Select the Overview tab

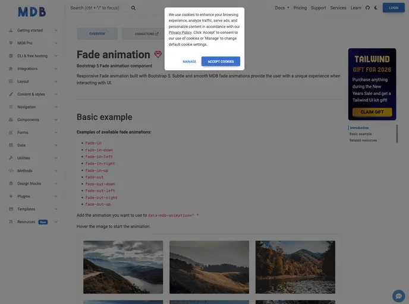97,34
